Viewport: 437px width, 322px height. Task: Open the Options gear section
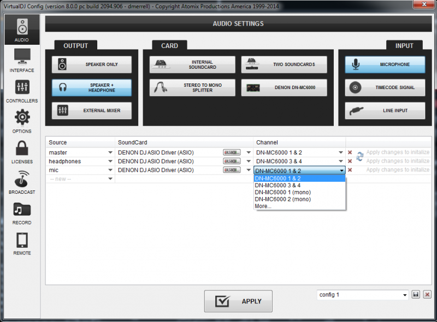[x=22, y=122]
